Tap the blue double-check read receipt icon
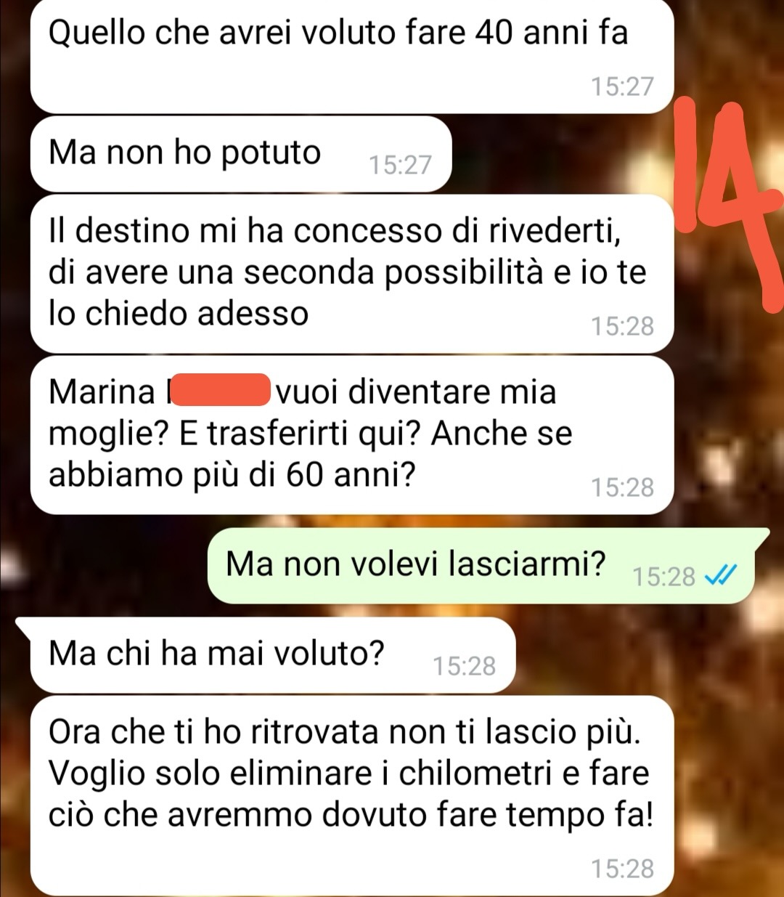The width and height of the screenshot is (784, 897). pyautogui.click(x=722, y=577)
